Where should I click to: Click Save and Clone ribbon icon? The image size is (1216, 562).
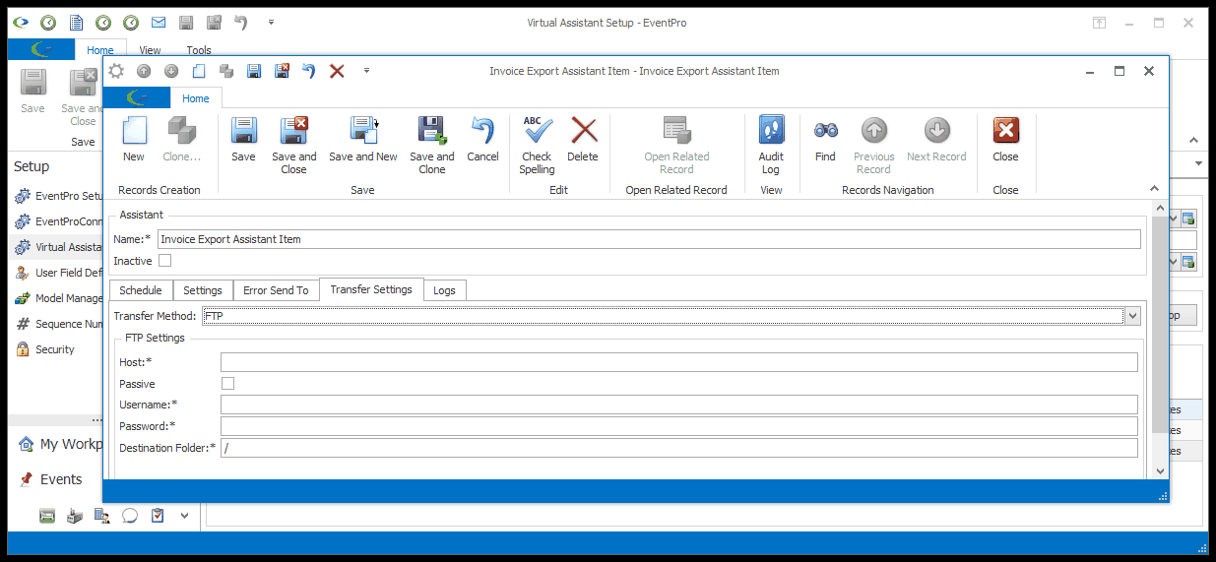[x=432, y=131]
